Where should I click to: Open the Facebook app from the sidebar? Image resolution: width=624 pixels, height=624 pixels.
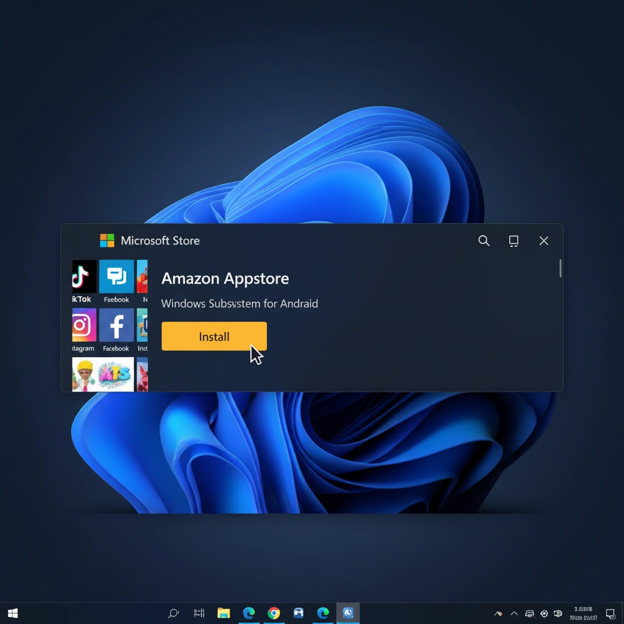[116, 326]
